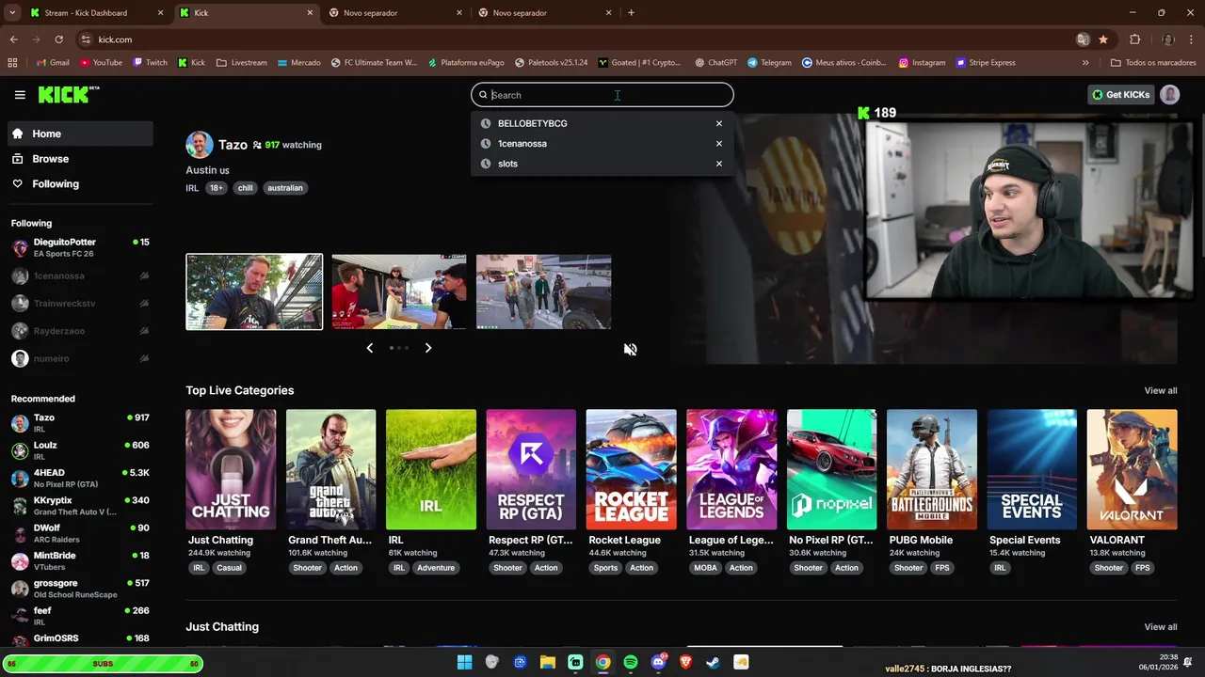Unmute the featured stream with speaker icon
The height and width of the screenshot is (677, 1205).
(630, 349)
